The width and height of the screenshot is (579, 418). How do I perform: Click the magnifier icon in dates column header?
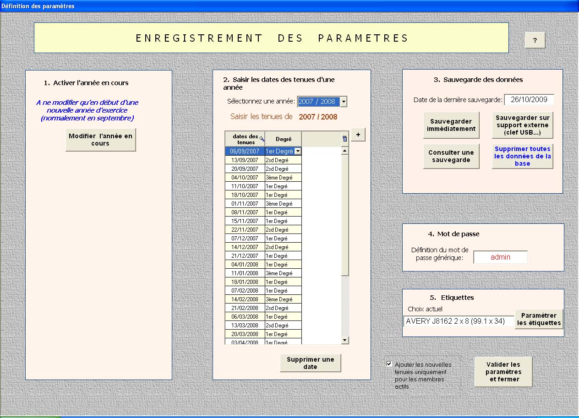tap(262, 138)
